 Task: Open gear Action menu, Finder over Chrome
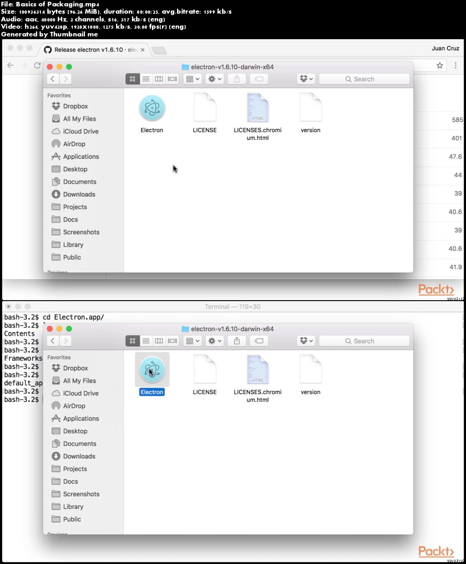pyautogui.click(x=214, y=79)
